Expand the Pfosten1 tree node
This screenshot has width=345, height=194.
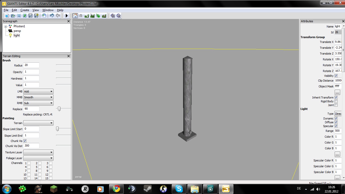pyautogui.click(x=6, y=27)
